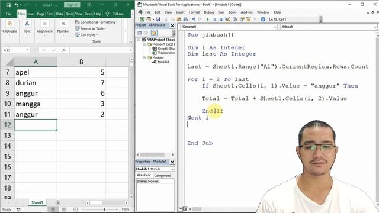Undo last edit in the VBA editor
Screen dimensions: 379x213
[x=194, y=20]
